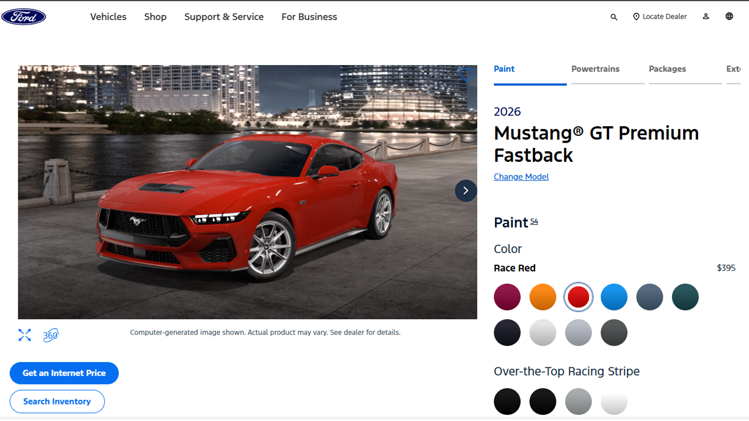
Task: Advance to next vehicle image
Action: coord(465,190)
